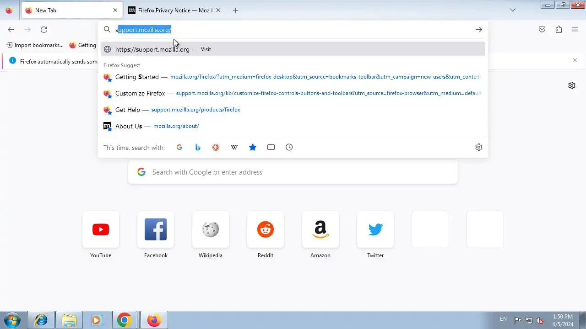Close the Firefox Privacy Notice tab
Viewport: 586px width, 329px height.
pos(218,10)
